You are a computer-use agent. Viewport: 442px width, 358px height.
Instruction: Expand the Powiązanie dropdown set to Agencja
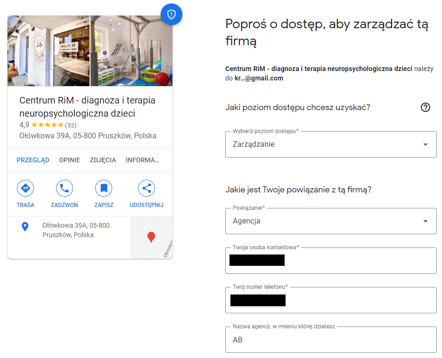click(331, 221)
